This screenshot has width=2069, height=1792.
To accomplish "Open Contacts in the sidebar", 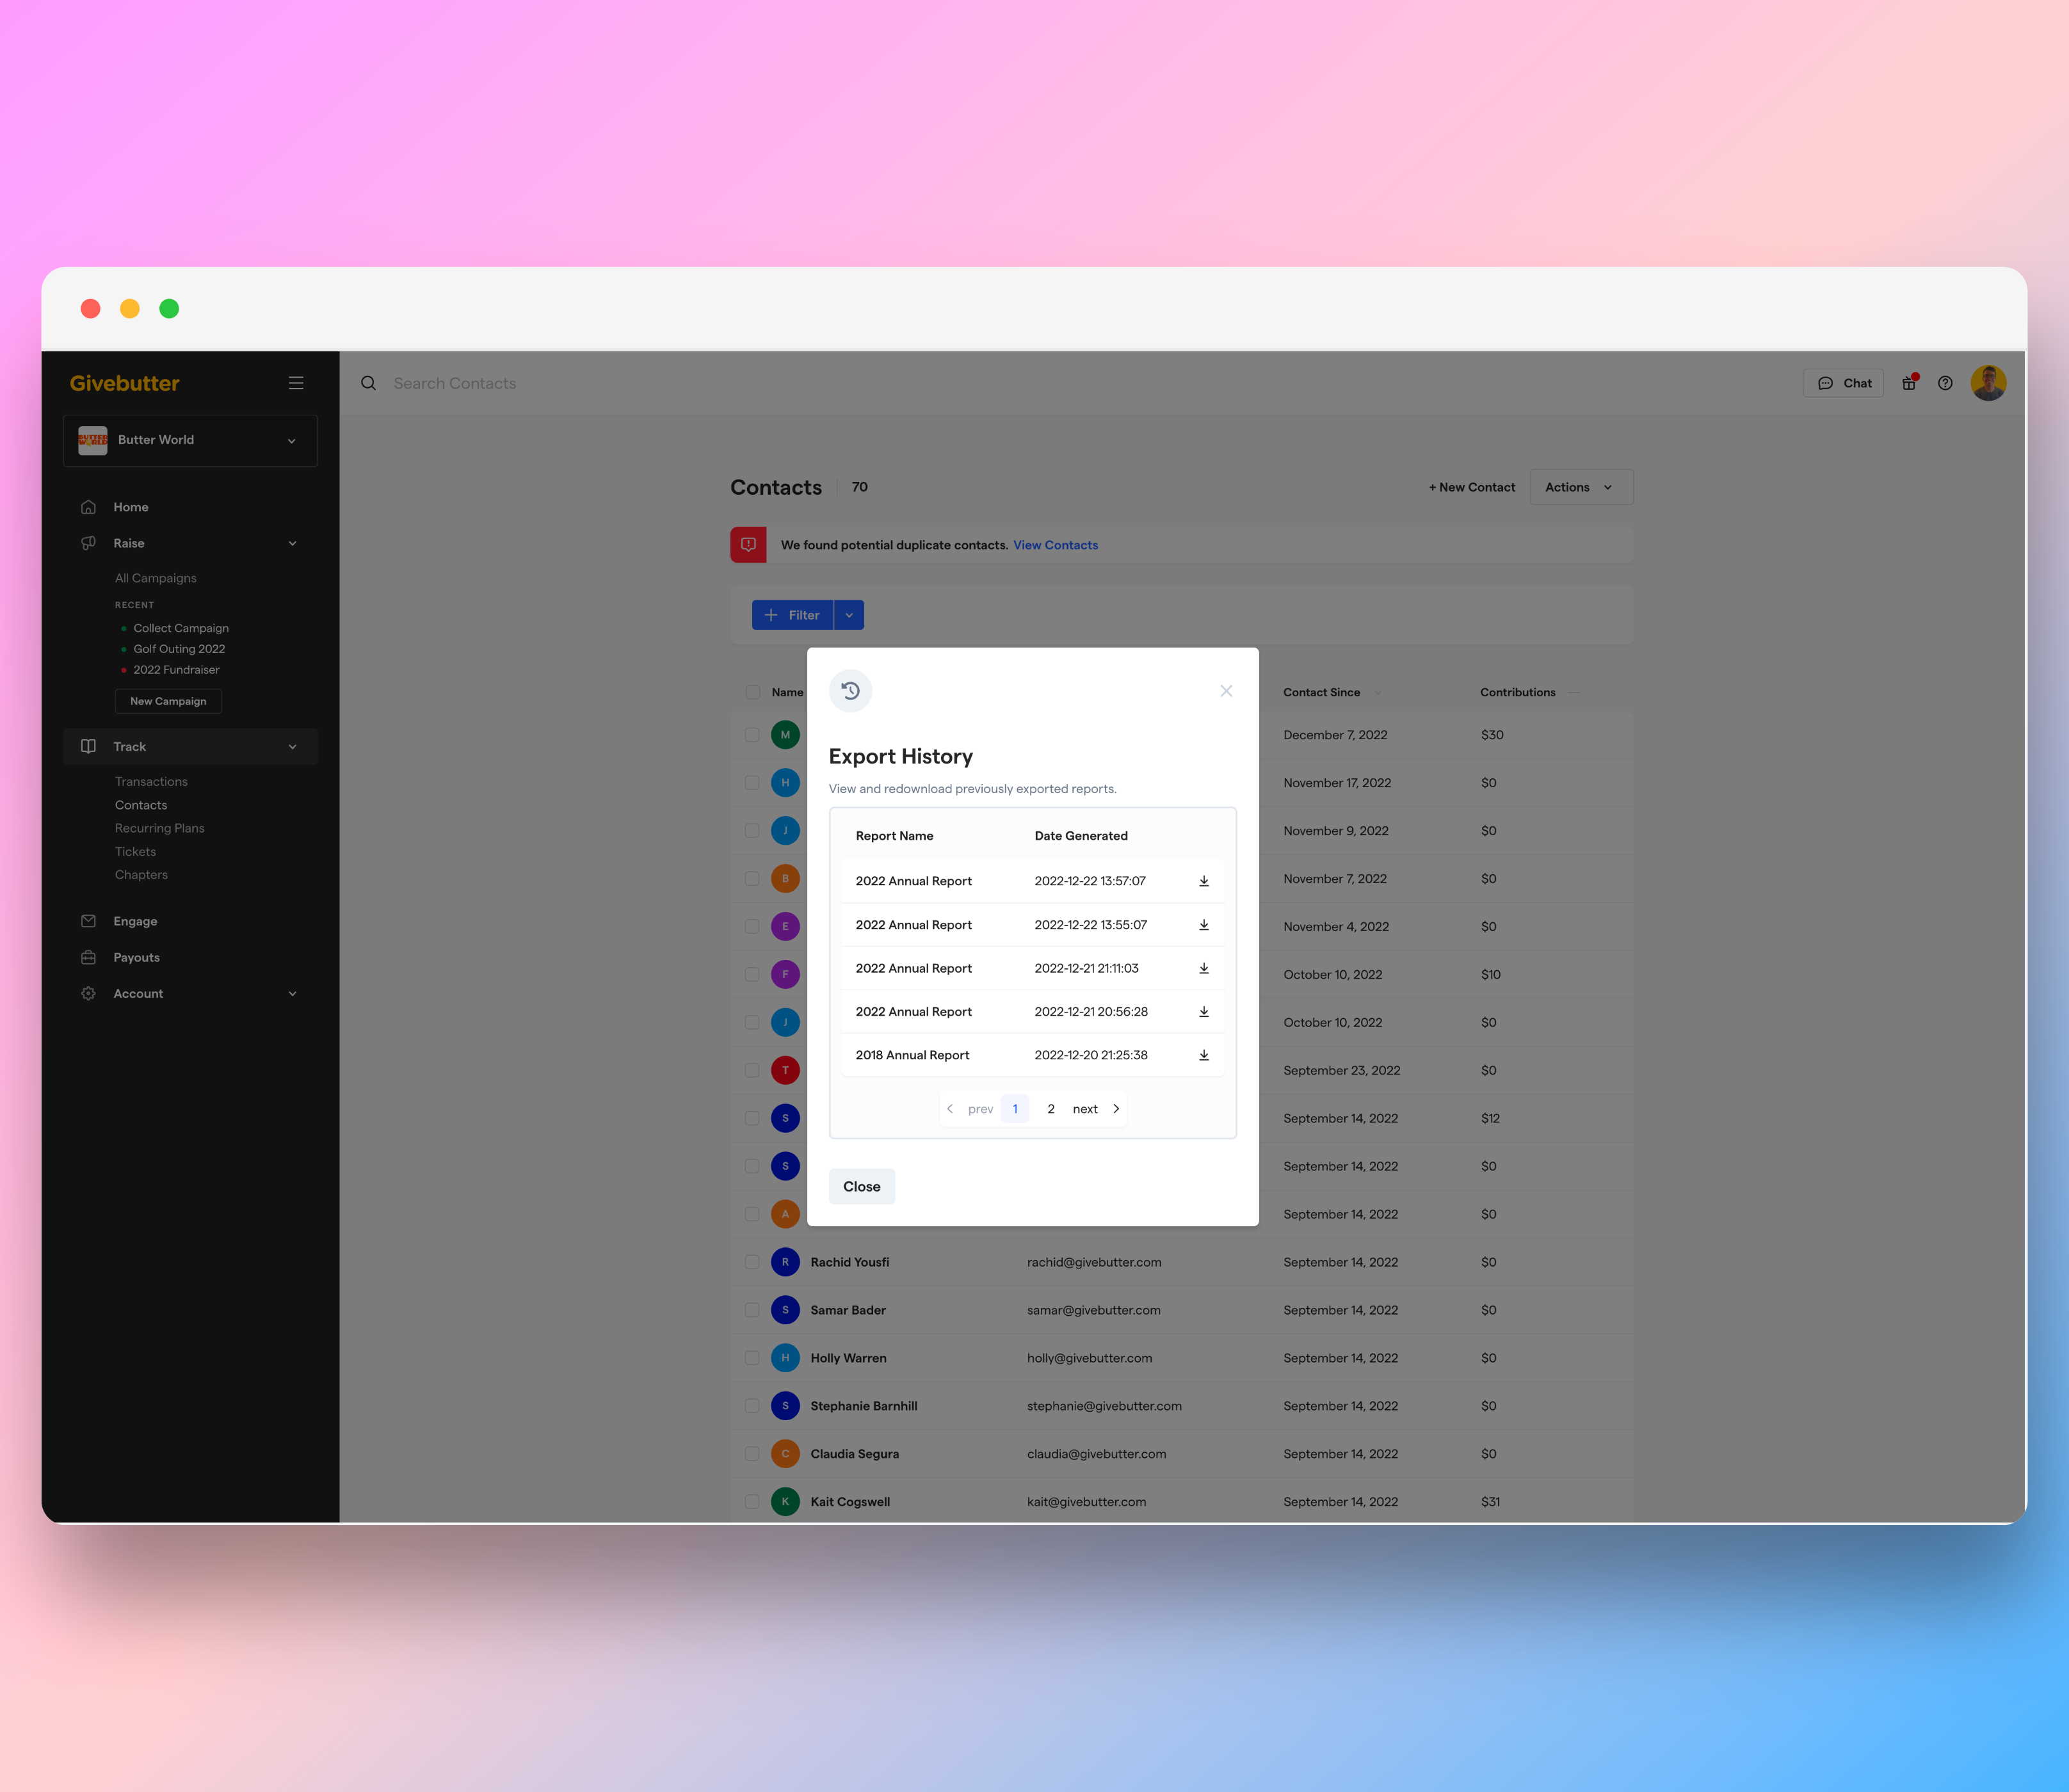I will tap(141, 805).
